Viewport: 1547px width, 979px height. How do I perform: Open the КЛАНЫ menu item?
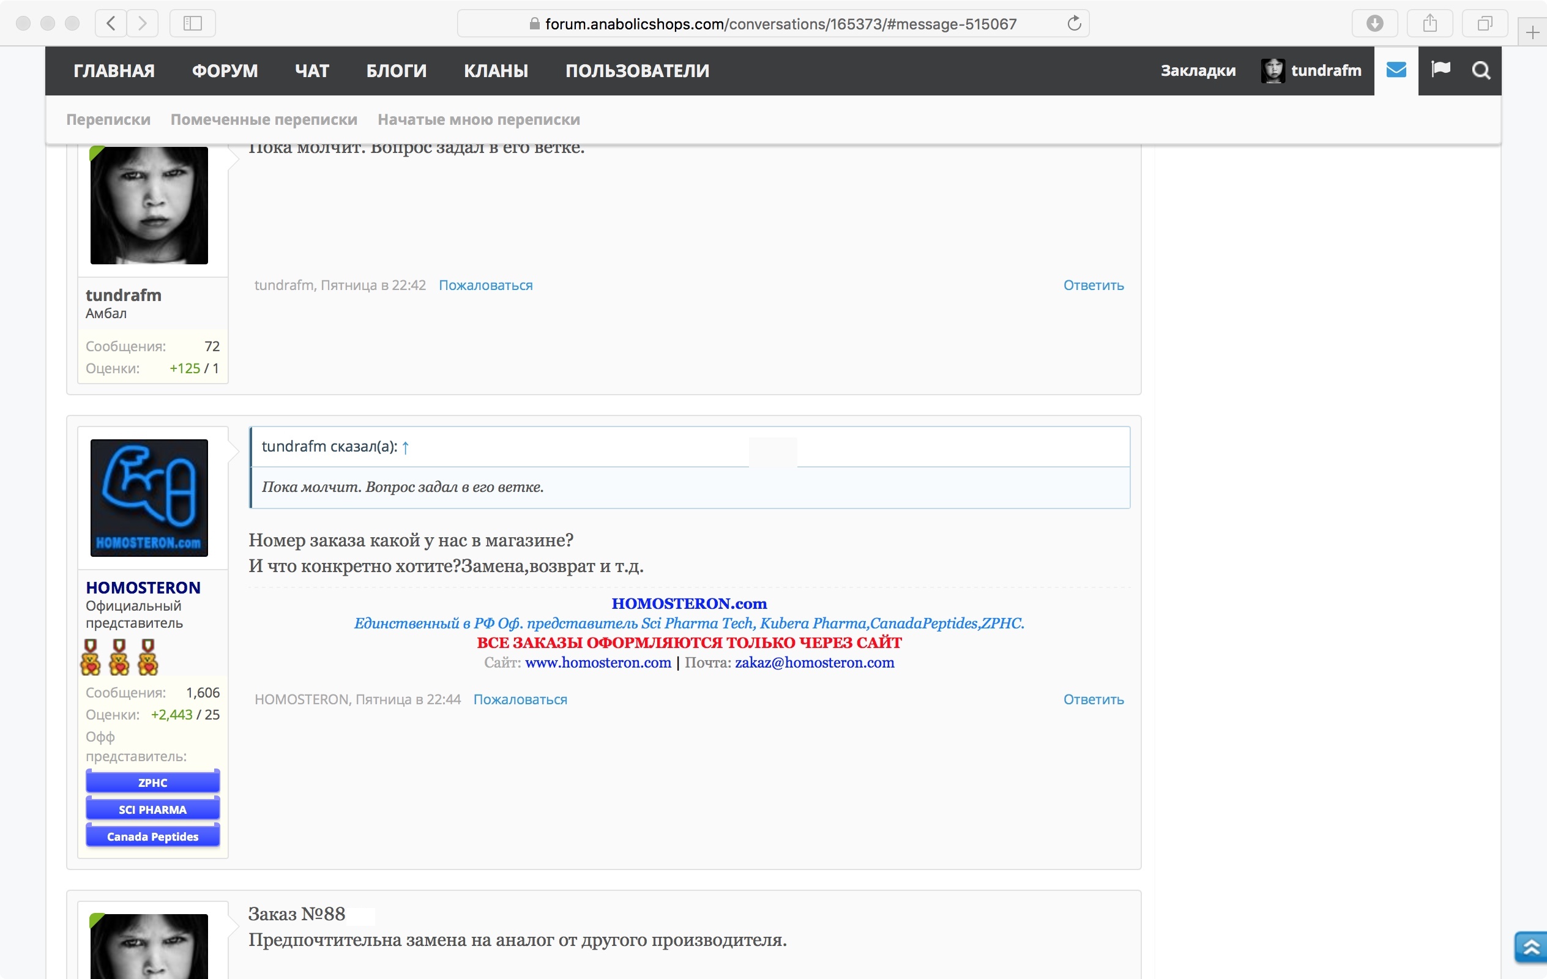click(495, 70)
